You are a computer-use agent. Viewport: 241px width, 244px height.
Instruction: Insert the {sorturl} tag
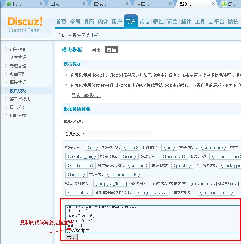[x=138, y=165]
